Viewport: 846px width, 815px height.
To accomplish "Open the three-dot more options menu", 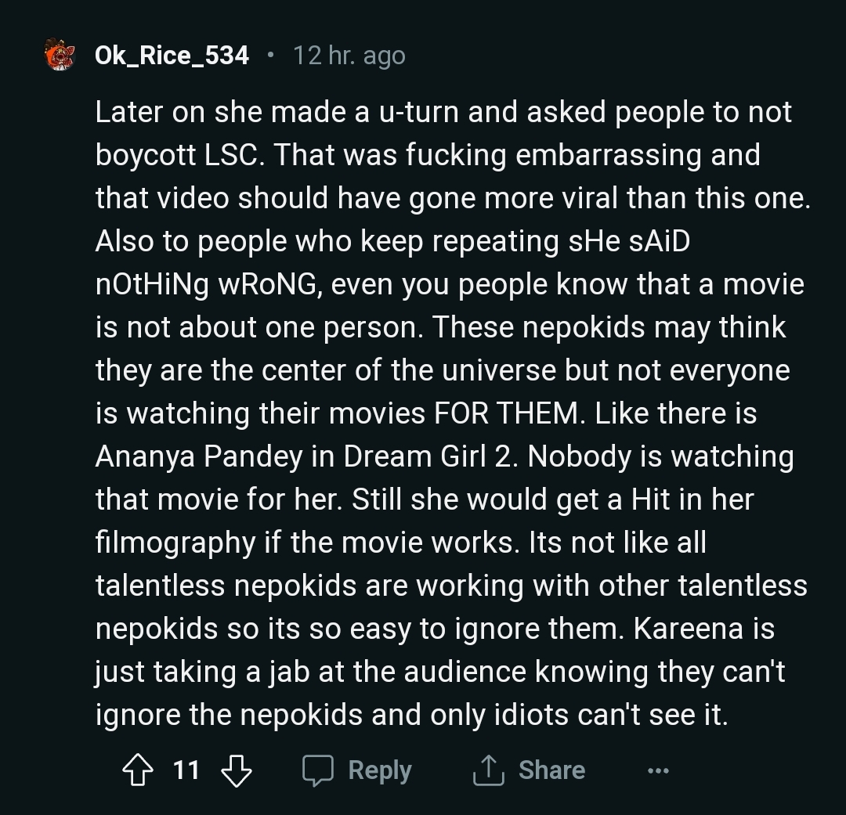I will pyautogui.click(x=658, y=771).
